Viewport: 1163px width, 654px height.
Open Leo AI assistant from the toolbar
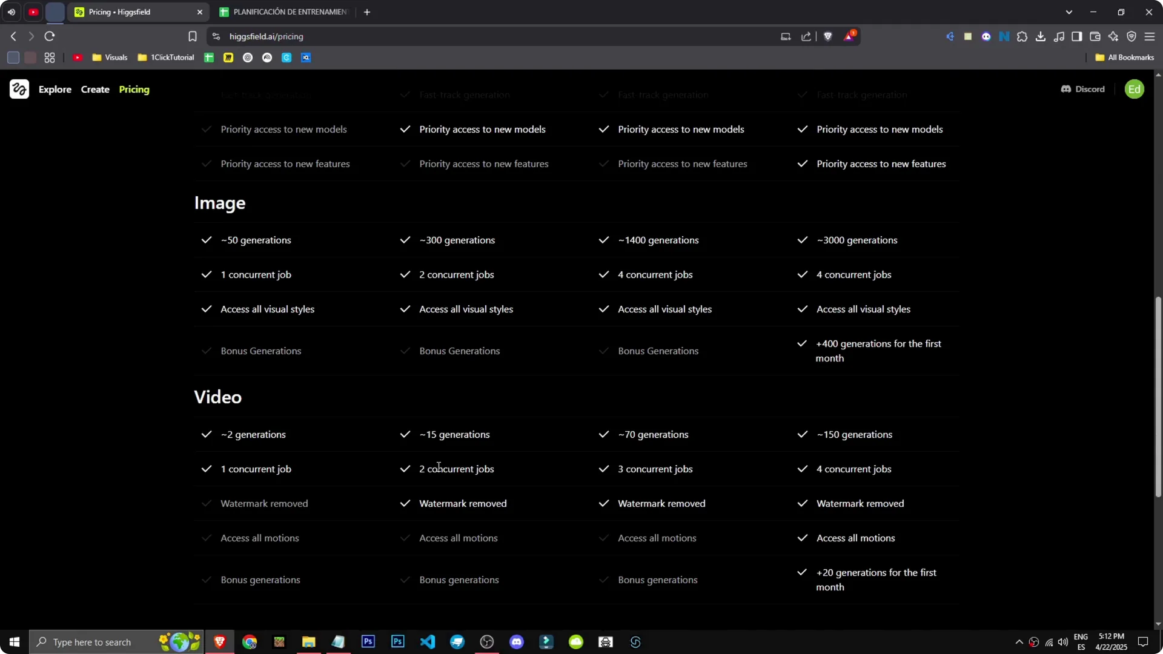1113,36
